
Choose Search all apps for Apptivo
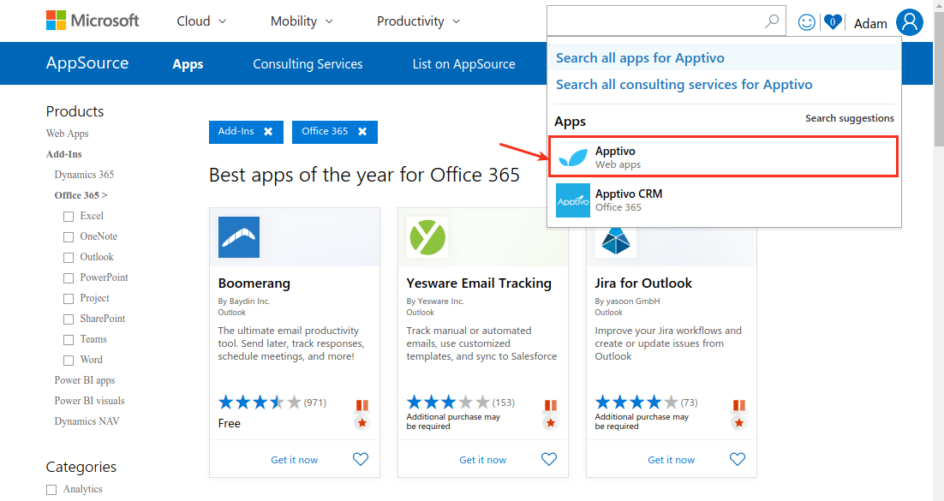point(640,58)
